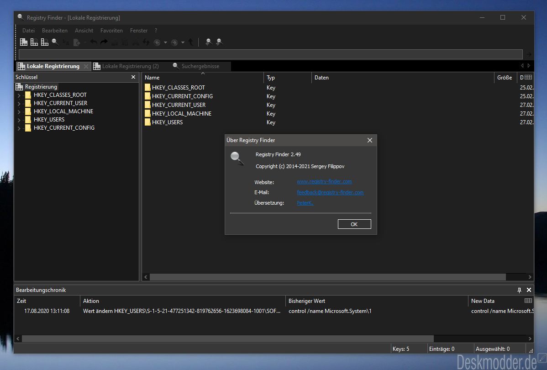Close the Bearbeitungschronik panel
The height and width of the screenshot is (370, 547).
click(x=529, y=290)
